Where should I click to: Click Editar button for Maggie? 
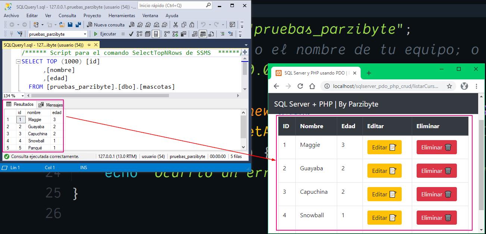click(384, 147)
